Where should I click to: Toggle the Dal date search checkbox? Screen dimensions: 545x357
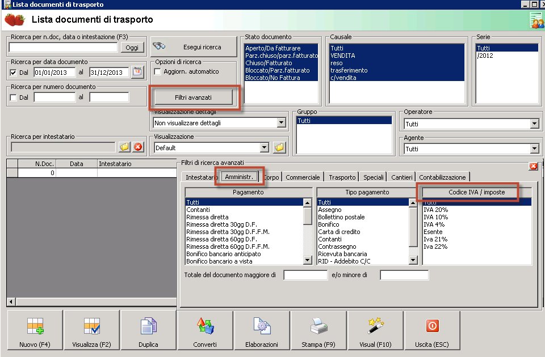(x=13, y=73)
